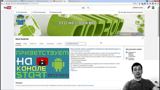
Task: Open the account avatar menu
Action: [153, 8]
